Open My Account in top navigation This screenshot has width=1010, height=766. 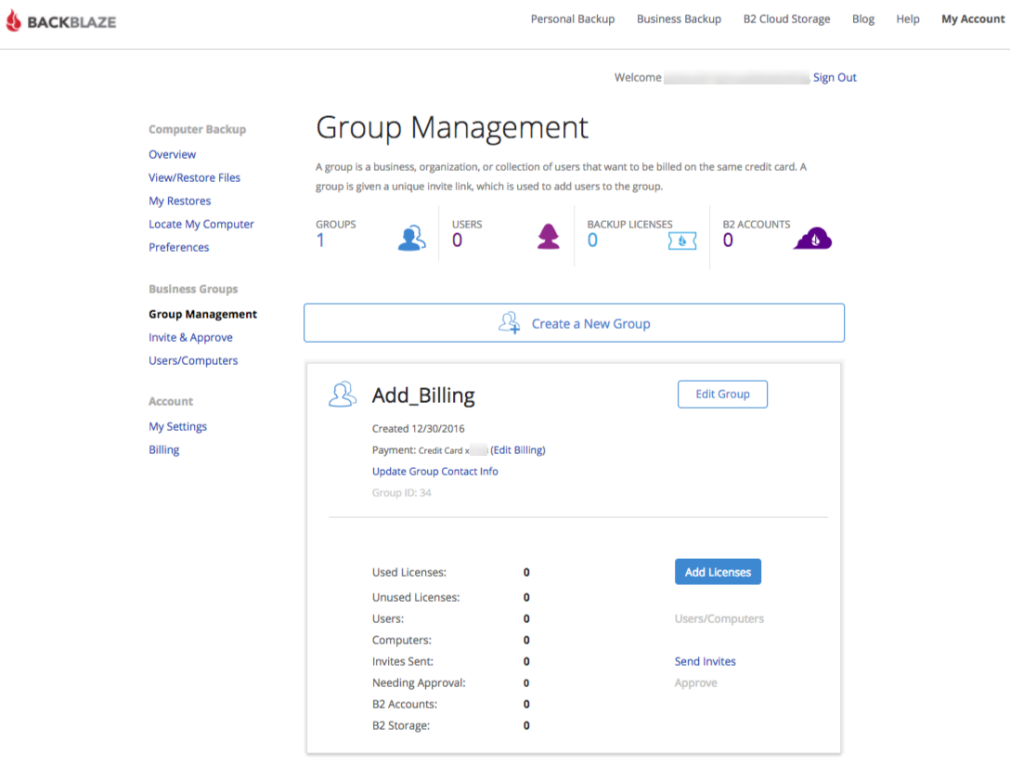tap(973, 19)
